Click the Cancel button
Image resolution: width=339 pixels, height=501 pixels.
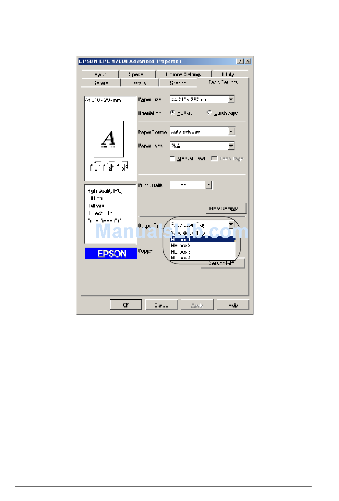[x=162, y=305]
